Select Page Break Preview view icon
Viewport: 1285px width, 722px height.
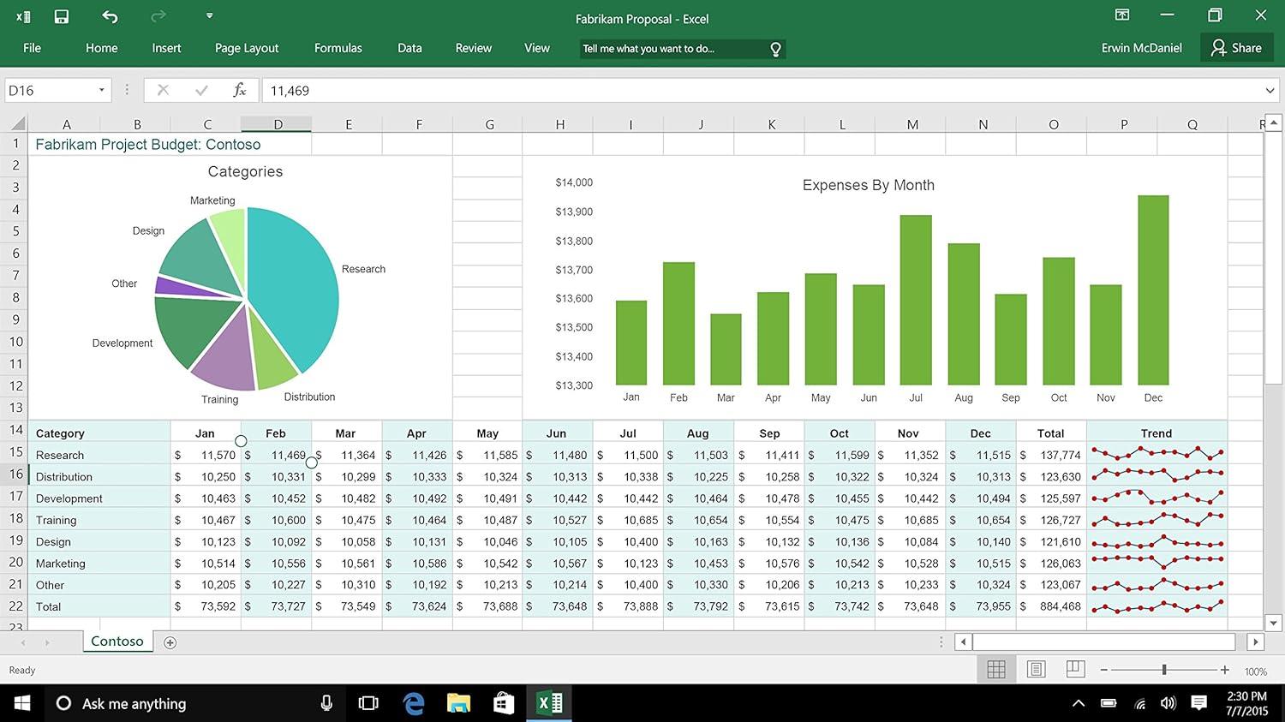click(1075, 669)
